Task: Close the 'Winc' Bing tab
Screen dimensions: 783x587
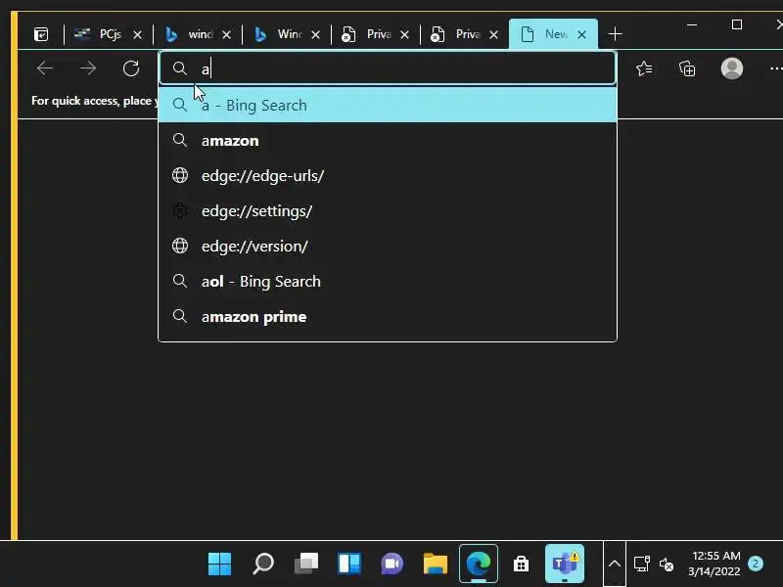Action: pos(315,34)
